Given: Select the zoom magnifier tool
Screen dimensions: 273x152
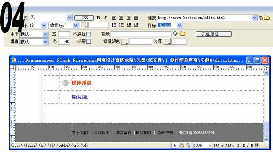Looking at the screenshot, I should [x=188, y=146].
